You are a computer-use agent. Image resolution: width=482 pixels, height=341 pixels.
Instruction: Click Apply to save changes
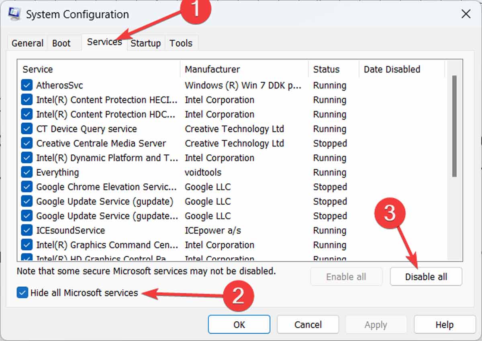click(x=376, y=325)
